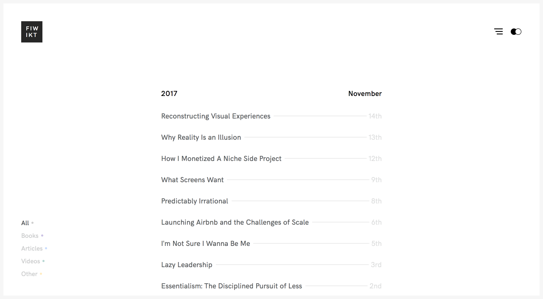Click the FIWIKT logo icon
This screenshot has width=543, height=299.
32,32
